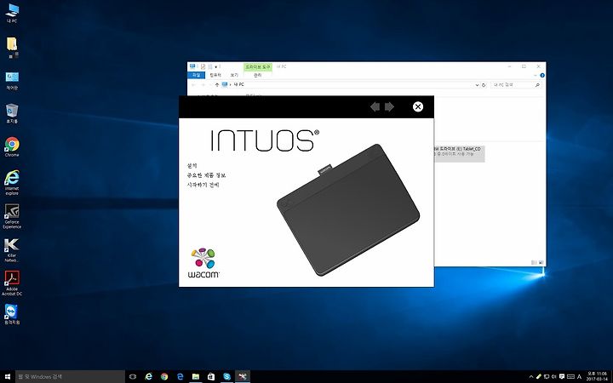Switch Explorer to details view icon
613x383 pixels.
coord(534,263)
